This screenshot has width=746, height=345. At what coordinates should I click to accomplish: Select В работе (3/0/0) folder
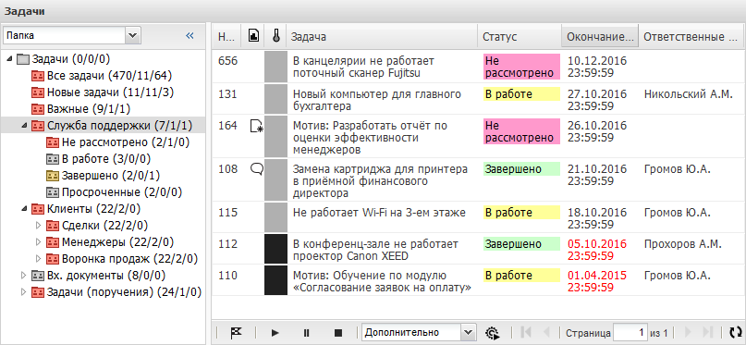tap(106, 159)
